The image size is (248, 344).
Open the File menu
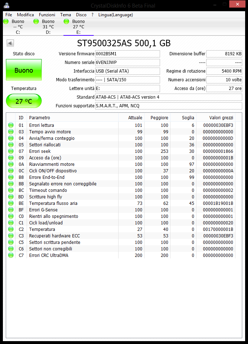pyautogui.click(x=9, y=15)
